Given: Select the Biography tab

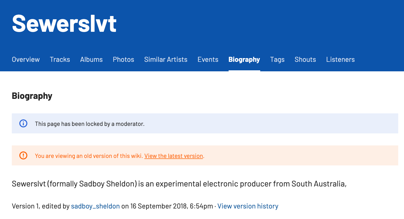Looking at the screenshot, I should pyautogui.click(x=244, y=60).
